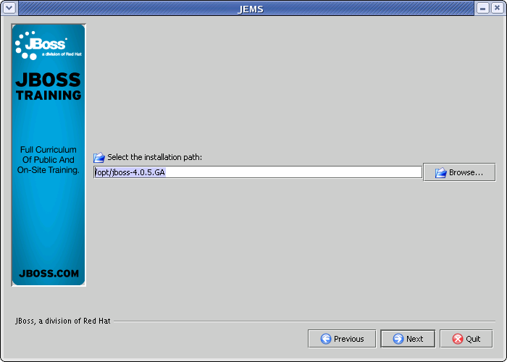Click the folder icon beside installation path label
Image resolution: width=507 pixels, height=362 pixels.
[99, 157]
